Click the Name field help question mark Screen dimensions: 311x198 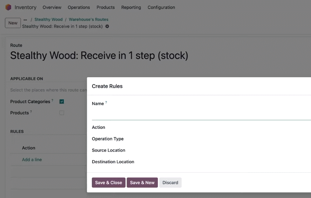[106, 102]
